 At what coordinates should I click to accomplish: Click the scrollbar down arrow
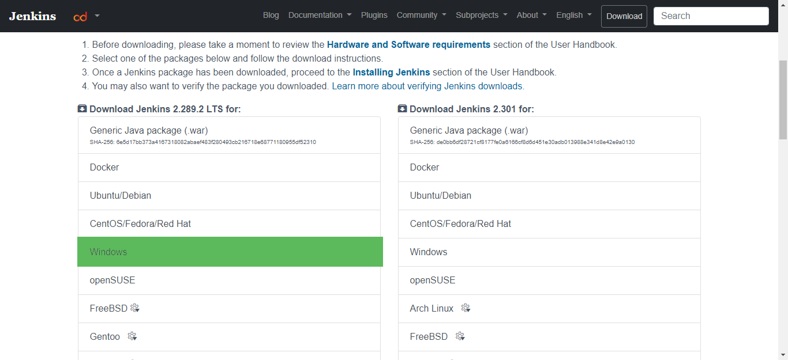coord(783,355)
